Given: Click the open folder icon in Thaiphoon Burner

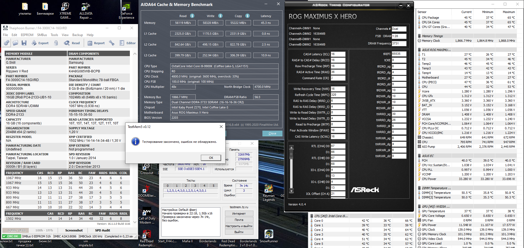Looking at the screenshot, I should coord(15,43).
